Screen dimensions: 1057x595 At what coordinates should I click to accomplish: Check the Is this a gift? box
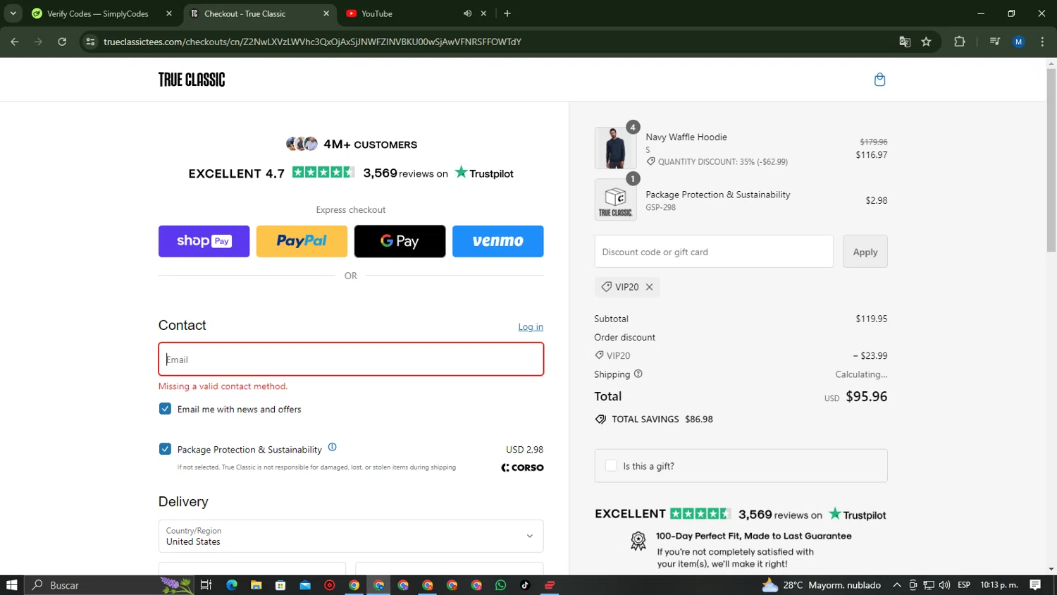[x=611, y=466]
